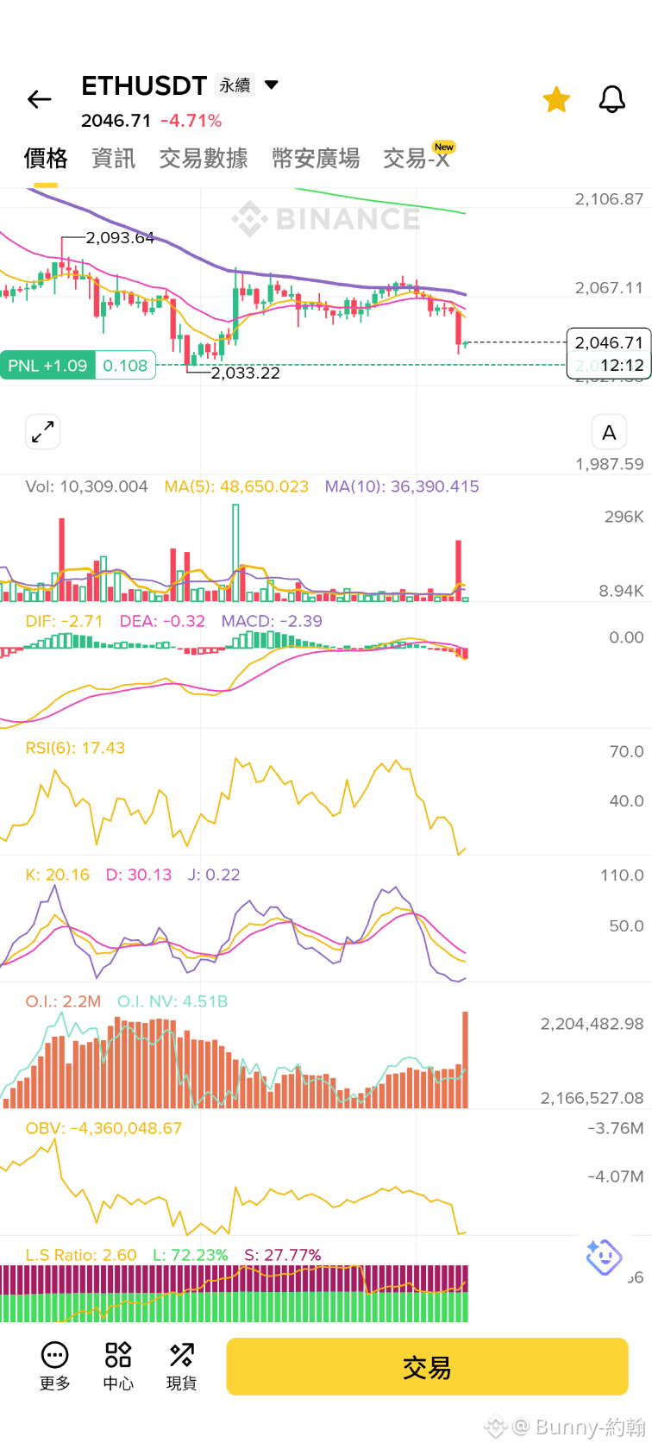Tap the 1,987.59 price axis label
This screenshot has width=652, height=1449.
point(609,464)
